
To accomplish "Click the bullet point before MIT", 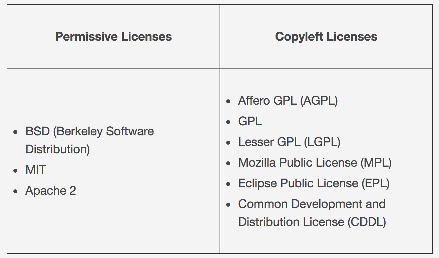I will 16,171.
